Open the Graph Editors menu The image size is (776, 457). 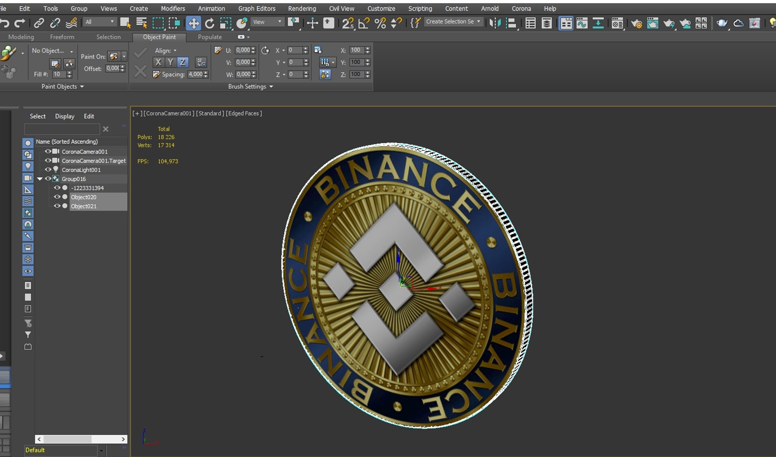point(257,8)
